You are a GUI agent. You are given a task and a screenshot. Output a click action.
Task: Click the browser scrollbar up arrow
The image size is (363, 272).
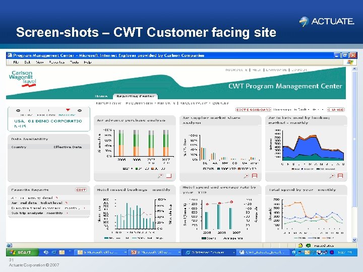click(x=354, y=69)
